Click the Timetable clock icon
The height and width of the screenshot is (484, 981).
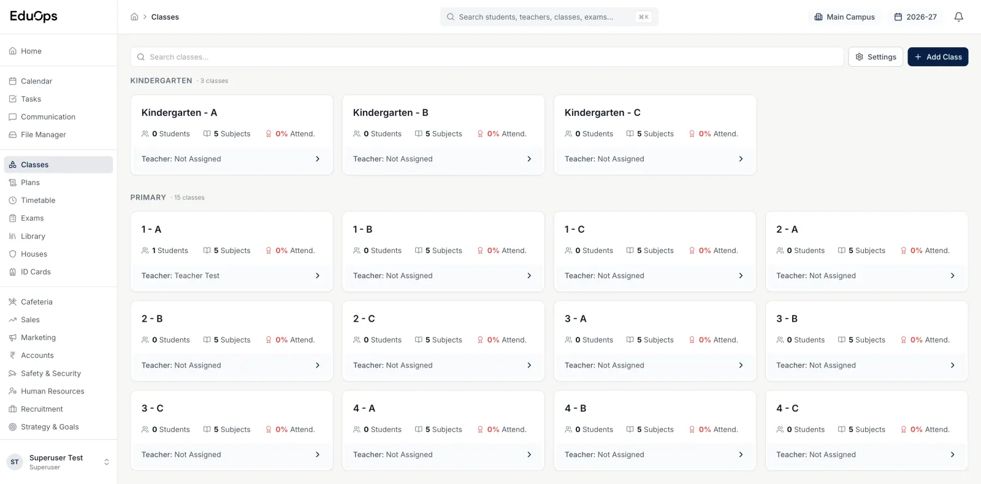(x=12, y=200)
